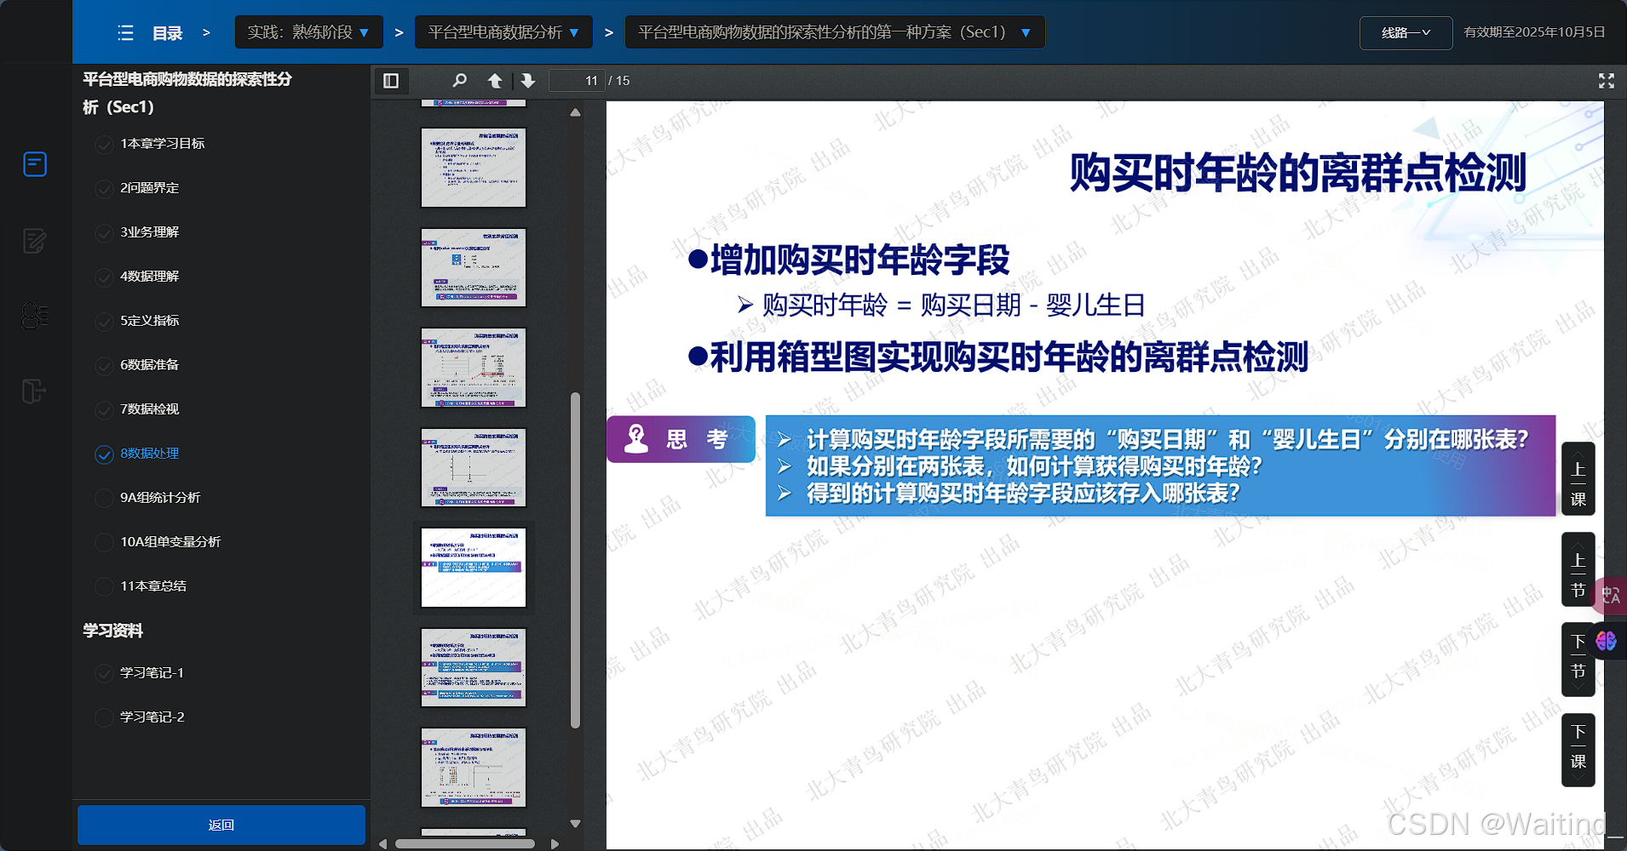1627x851 pixels.
Task: Toggle completion circle for 1本章学习目标
Action: click(104, 145)
